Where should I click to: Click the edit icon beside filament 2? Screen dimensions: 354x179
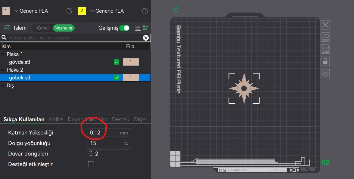145,11
